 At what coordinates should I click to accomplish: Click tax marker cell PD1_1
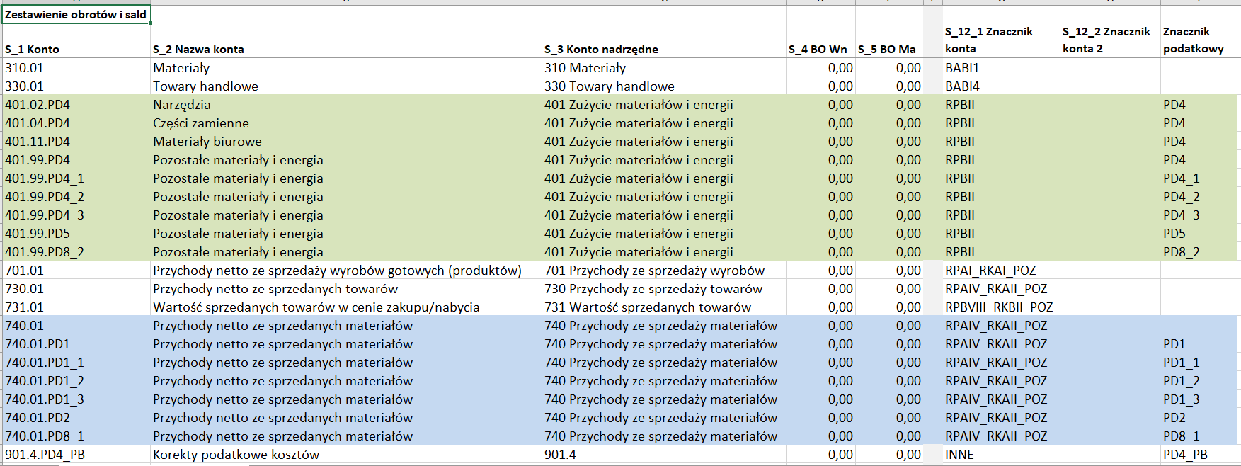point(1199,362)
